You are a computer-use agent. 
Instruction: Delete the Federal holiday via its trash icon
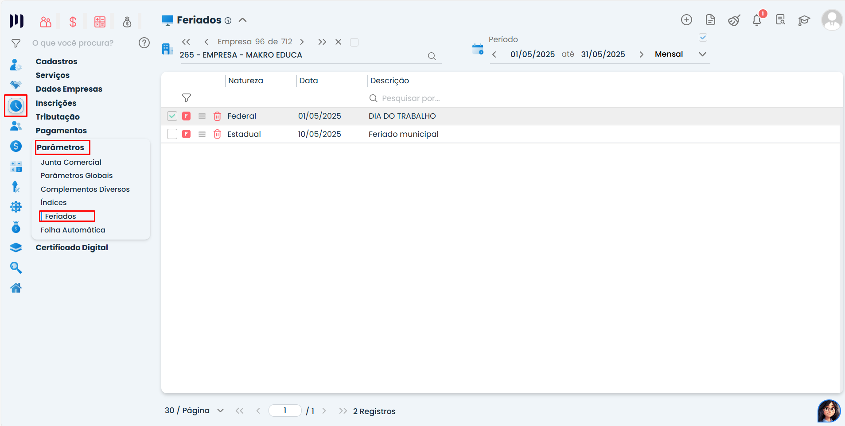pos(217,116)
